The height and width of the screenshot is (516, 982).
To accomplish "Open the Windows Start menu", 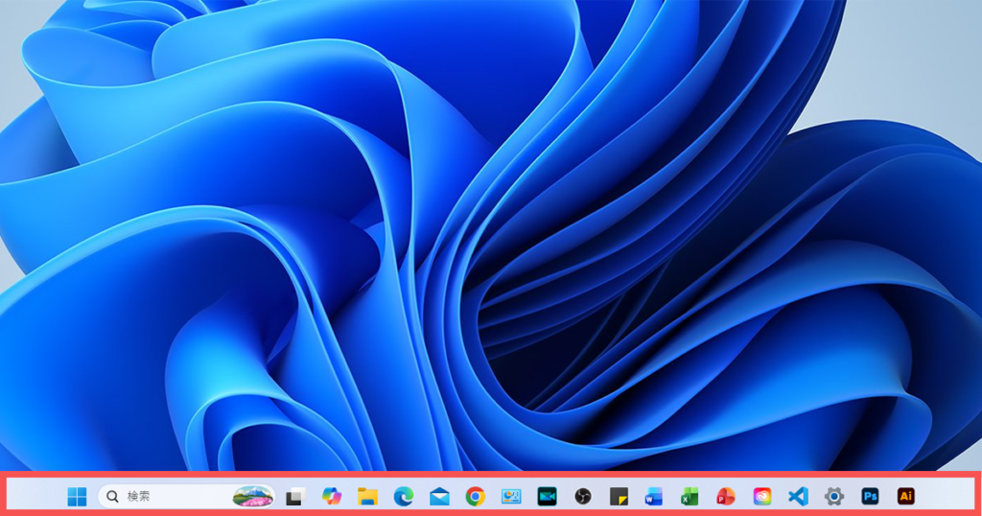I will click(x=77, y=496).
